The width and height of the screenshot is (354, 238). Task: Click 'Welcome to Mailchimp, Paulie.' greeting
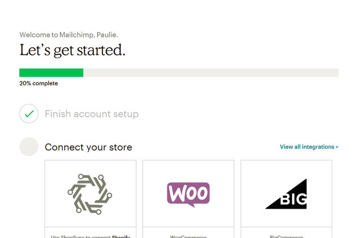click(x=69, y=35)
